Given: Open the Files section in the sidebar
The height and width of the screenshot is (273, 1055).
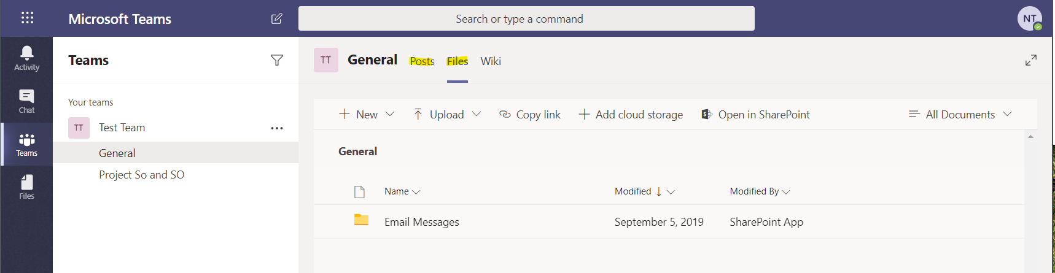Looking at the screenshot, I should (x=26, y=187).
